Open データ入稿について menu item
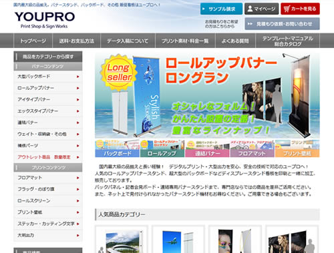The width and height of the screenshot is (334, 253). tap(128, 41)
